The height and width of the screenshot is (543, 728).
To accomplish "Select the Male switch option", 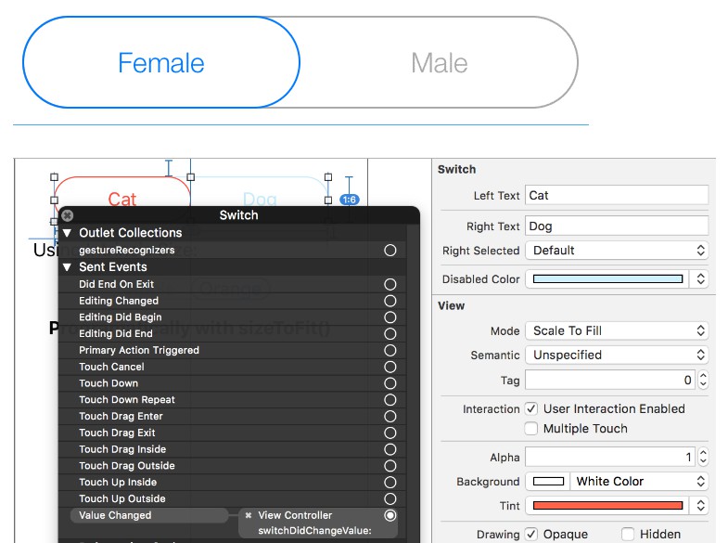I will [439, 63].
